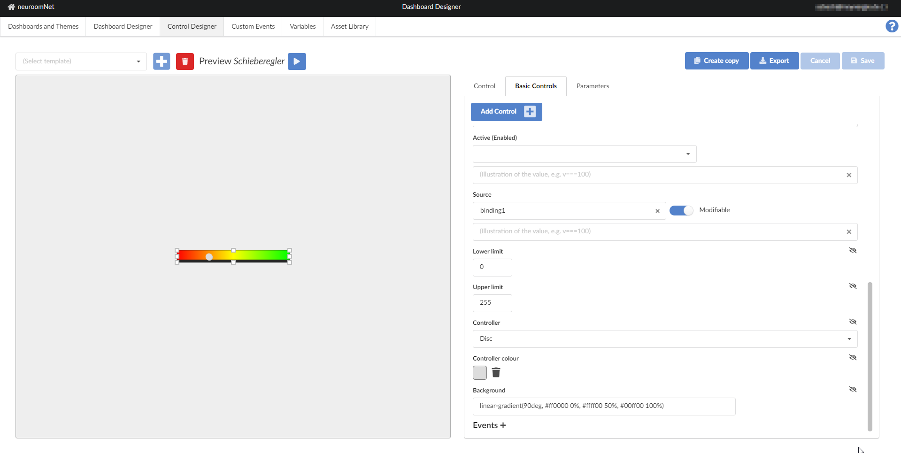Clear the Active illustration field with x
The image size is (901, 453).
(x=848, y=175)
